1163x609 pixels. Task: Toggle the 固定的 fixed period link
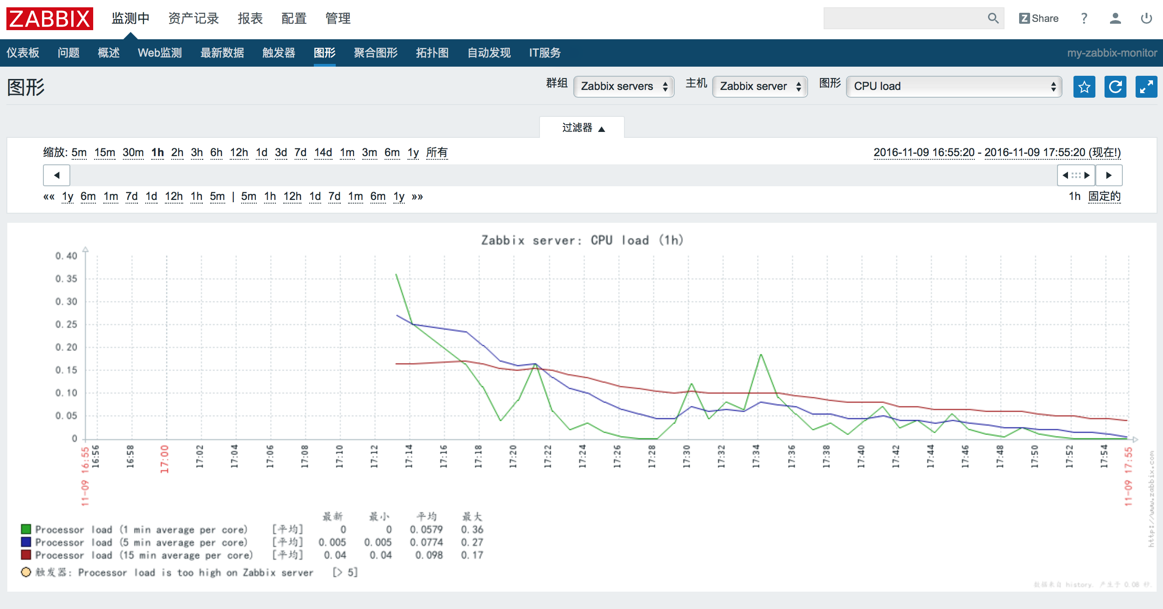[1104, 196]
